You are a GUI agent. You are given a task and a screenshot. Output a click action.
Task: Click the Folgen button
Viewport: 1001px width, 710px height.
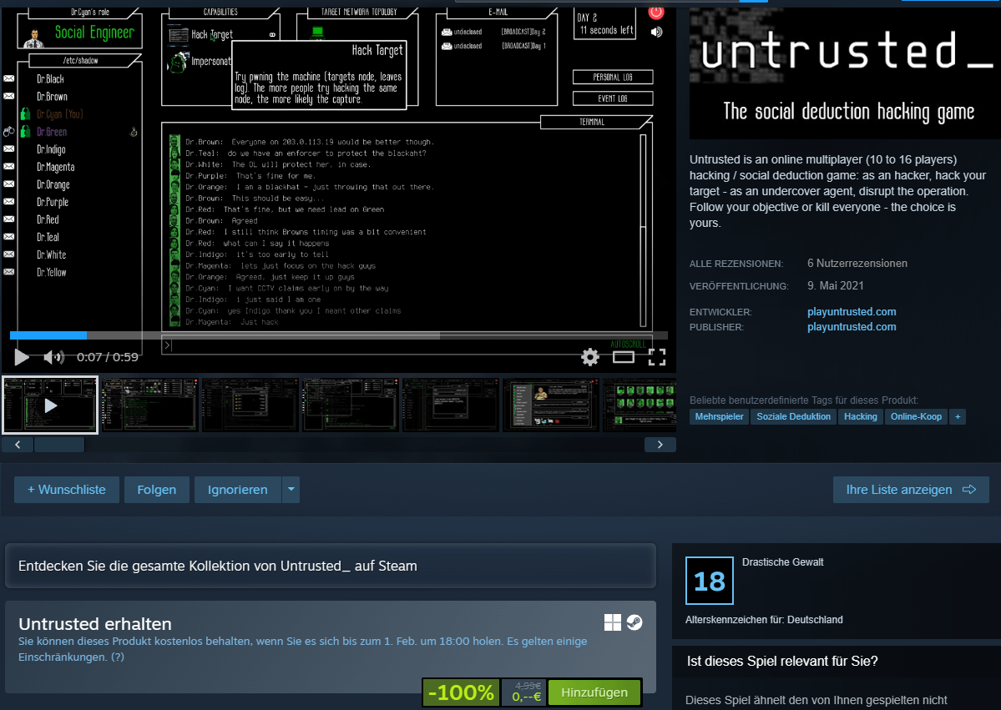click(157, 490)
